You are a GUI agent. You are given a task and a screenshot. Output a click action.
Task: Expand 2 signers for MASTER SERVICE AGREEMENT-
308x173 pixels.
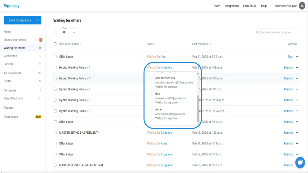(166, 133)
